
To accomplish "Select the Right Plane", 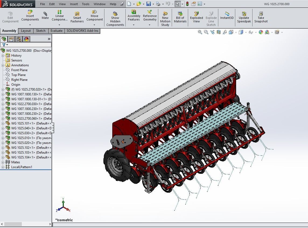I will [x=19, y=80].
